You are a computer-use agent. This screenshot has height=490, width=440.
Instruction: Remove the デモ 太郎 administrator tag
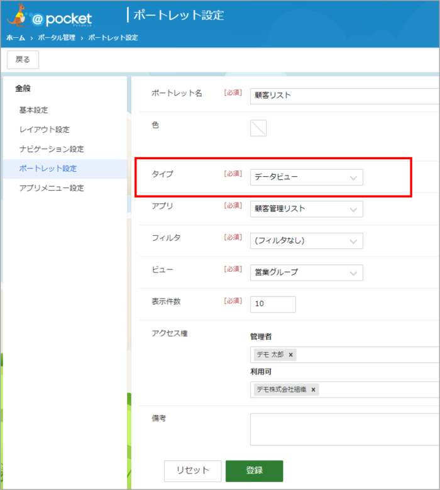point(291,355)
